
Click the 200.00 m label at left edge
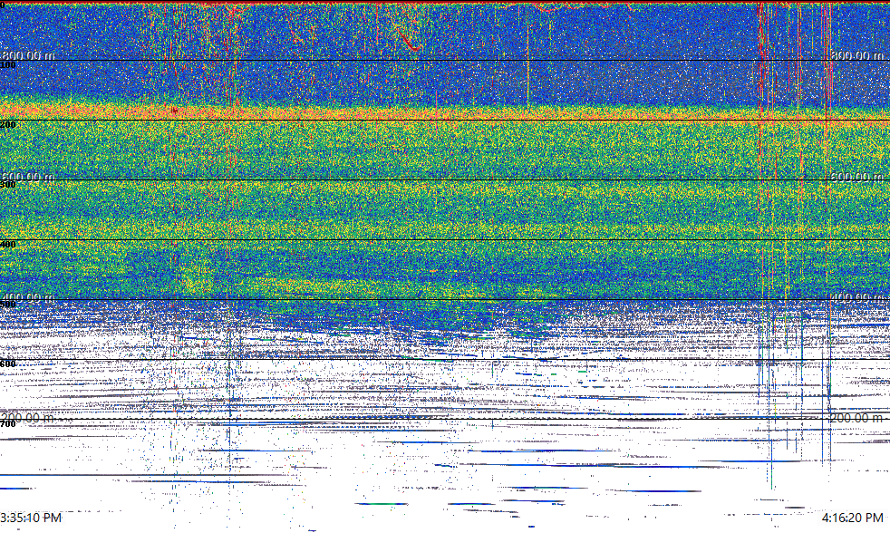click(27, 418)
